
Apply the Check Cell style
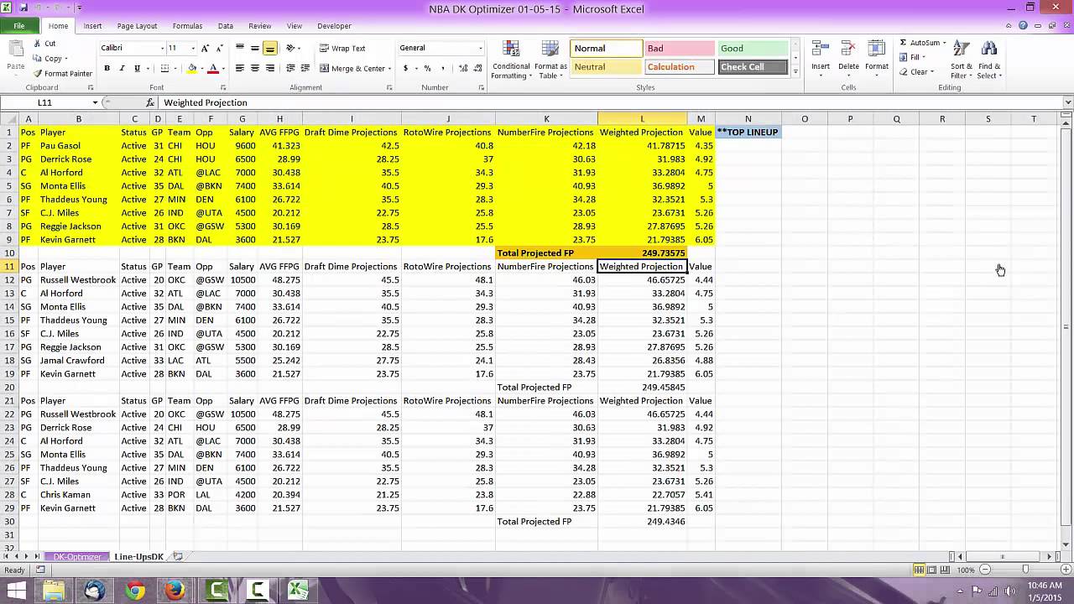click(753, 67)
